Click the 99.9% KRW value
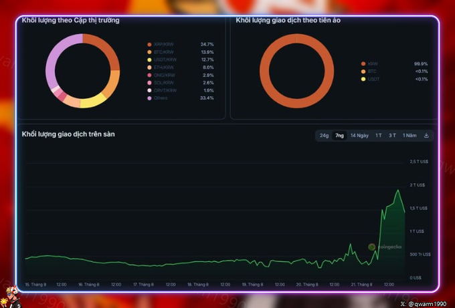 (x=421, y=63)
